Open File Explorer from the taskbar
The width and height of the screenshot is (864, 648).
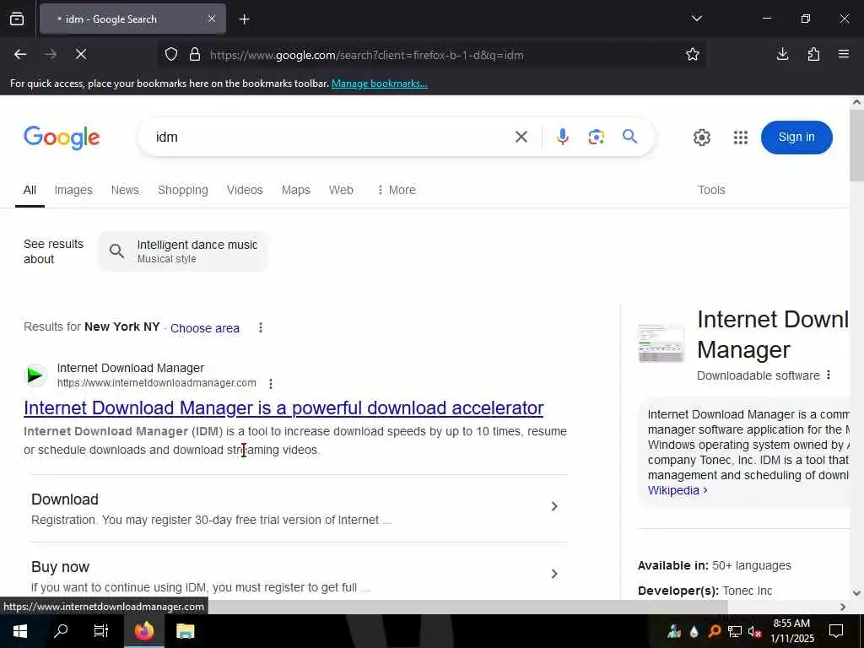pyautogui.click(x=185, y=631)
